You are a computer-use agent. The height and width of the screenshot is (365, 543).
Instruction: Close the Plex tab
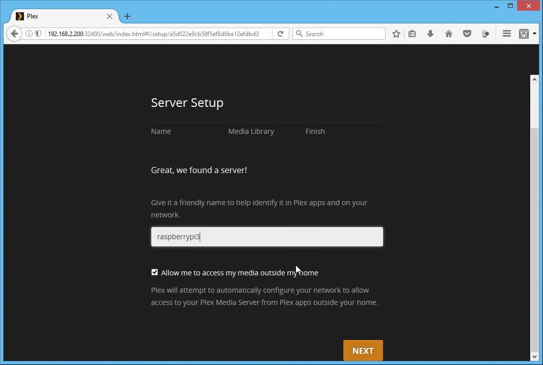[x=110, y=16]
